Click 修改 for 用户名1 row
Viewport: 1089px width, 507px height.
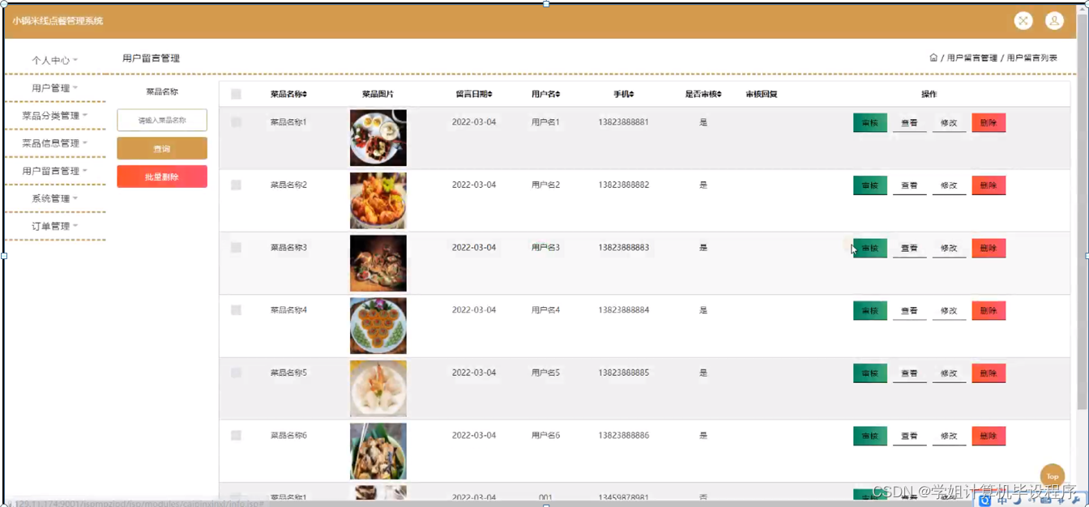[x=949, y=123]
